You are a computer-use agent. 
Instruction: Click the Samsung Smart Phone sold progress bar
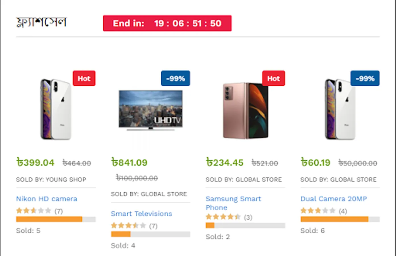pyautogui.click(x=245, y=226)
